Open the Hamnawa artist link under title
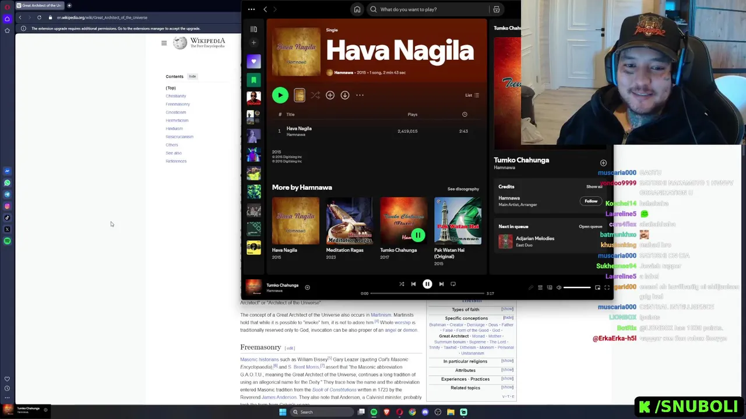 click(x=343, y=73)
